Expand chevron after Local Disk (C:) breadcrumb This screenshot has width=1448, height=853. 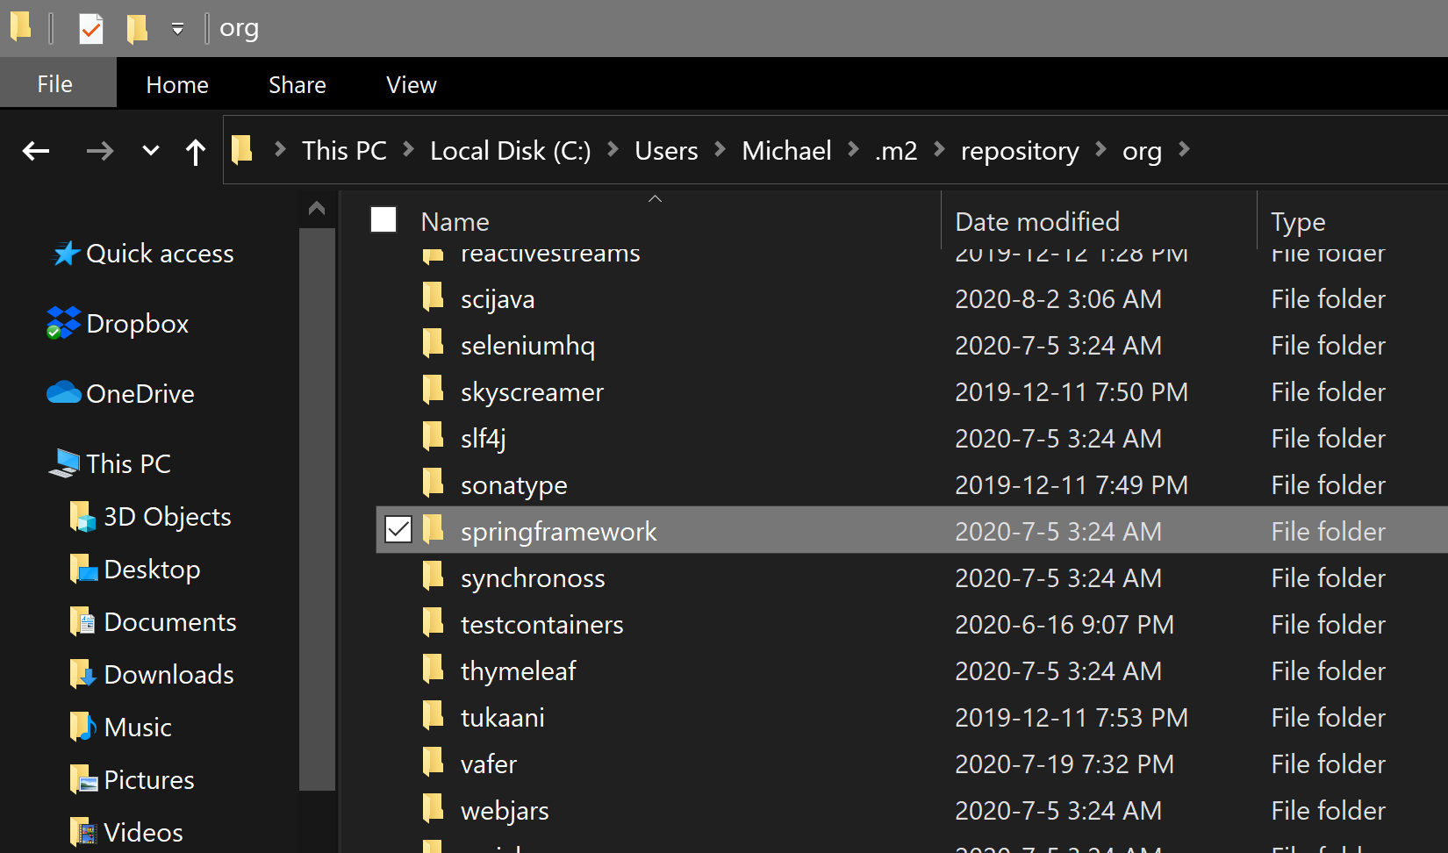(x=613, y=150)
